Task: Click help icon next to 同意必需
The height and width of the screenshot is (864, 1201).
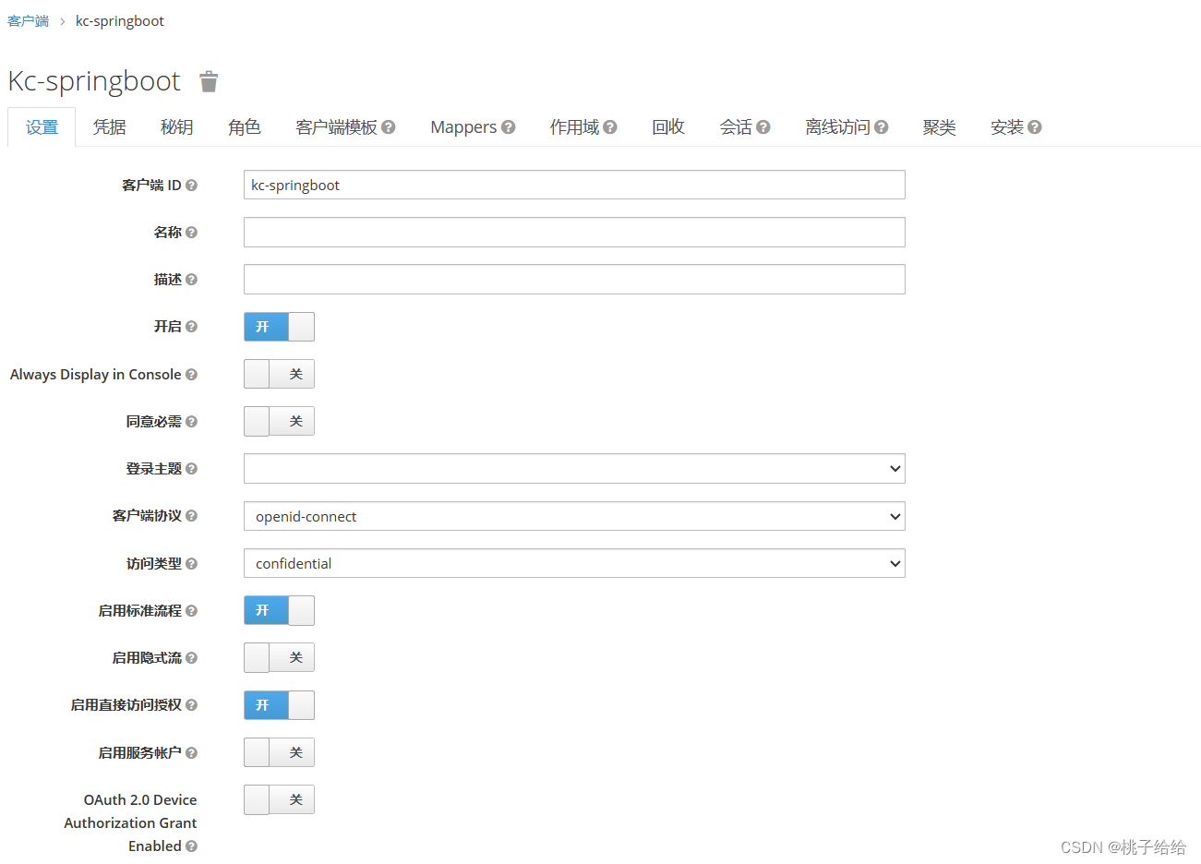Action: pyautogui.click(x=191, y=422)
